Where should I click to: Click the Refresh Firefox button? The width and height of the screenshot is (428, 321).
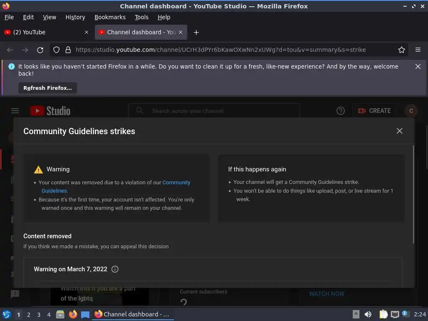[48, 88]
